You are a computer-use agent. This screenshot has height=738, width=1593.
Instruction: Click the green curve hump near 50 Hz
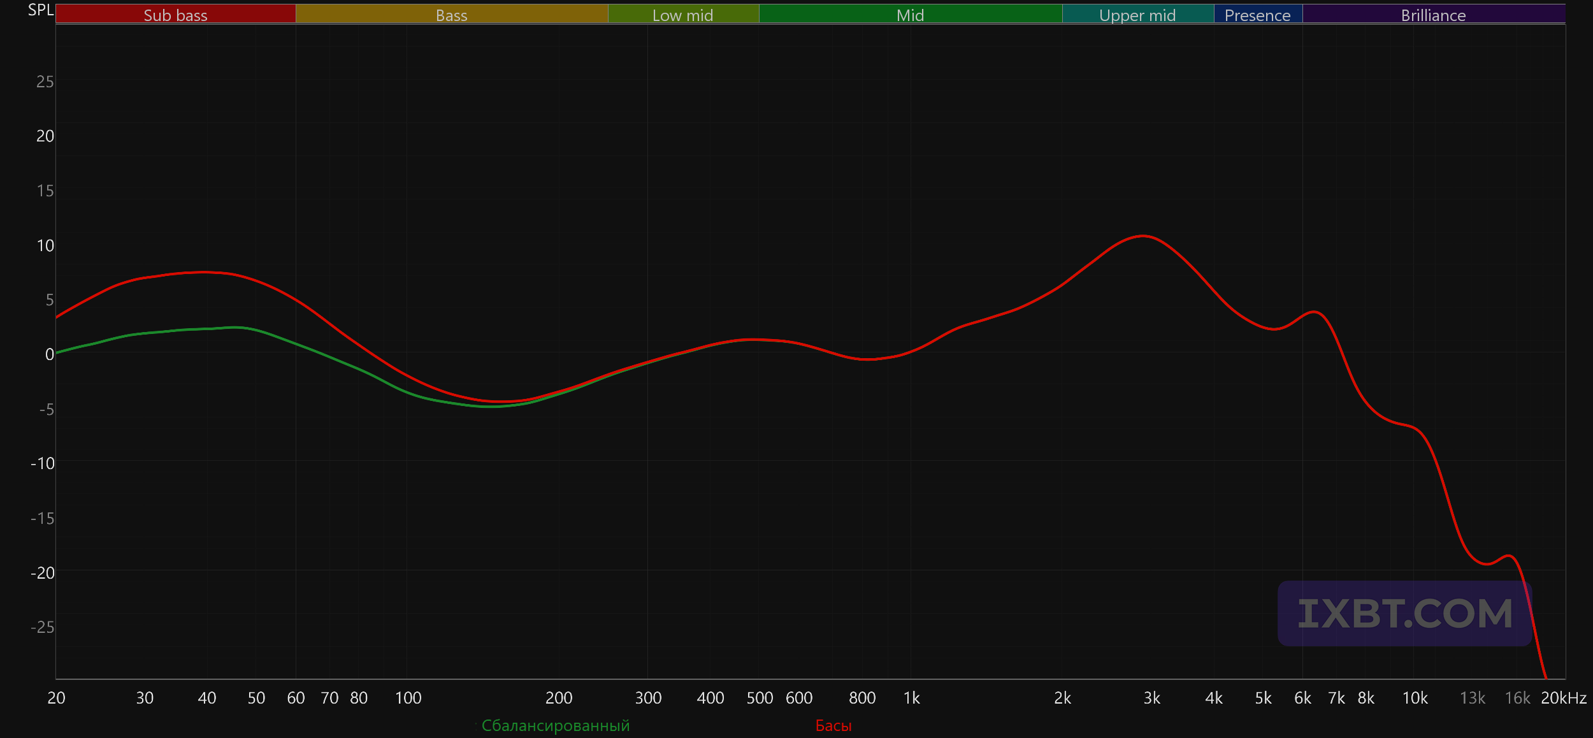pos(237,328)
